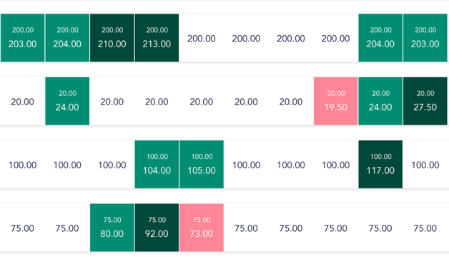Screen dimensions: 449x262
Task: Click the dark green 92.00 cell
Action: (x=157, y=228)
